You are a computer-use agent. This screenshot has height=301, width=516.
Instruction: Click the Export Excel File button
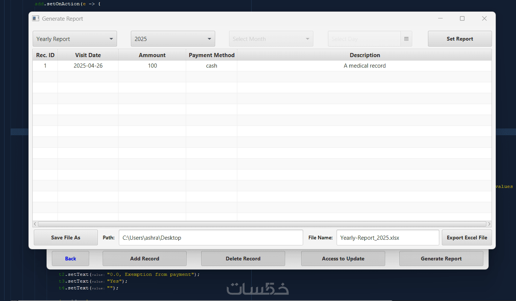click(467, 237)
